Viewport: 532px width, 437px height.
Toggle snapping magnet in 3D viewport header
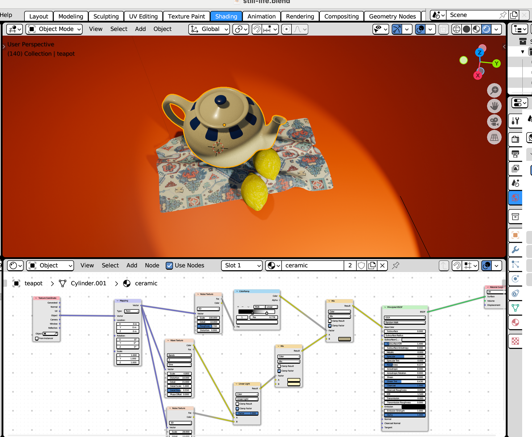click(257, 29)
